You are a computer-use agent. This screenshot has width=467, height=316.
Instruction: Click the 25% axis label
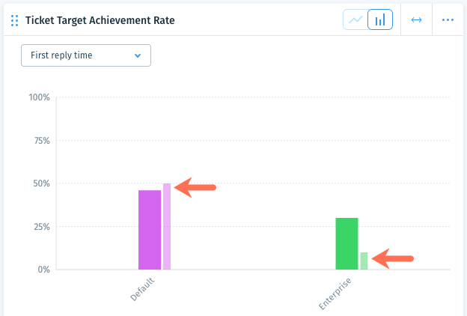point(42,227)
